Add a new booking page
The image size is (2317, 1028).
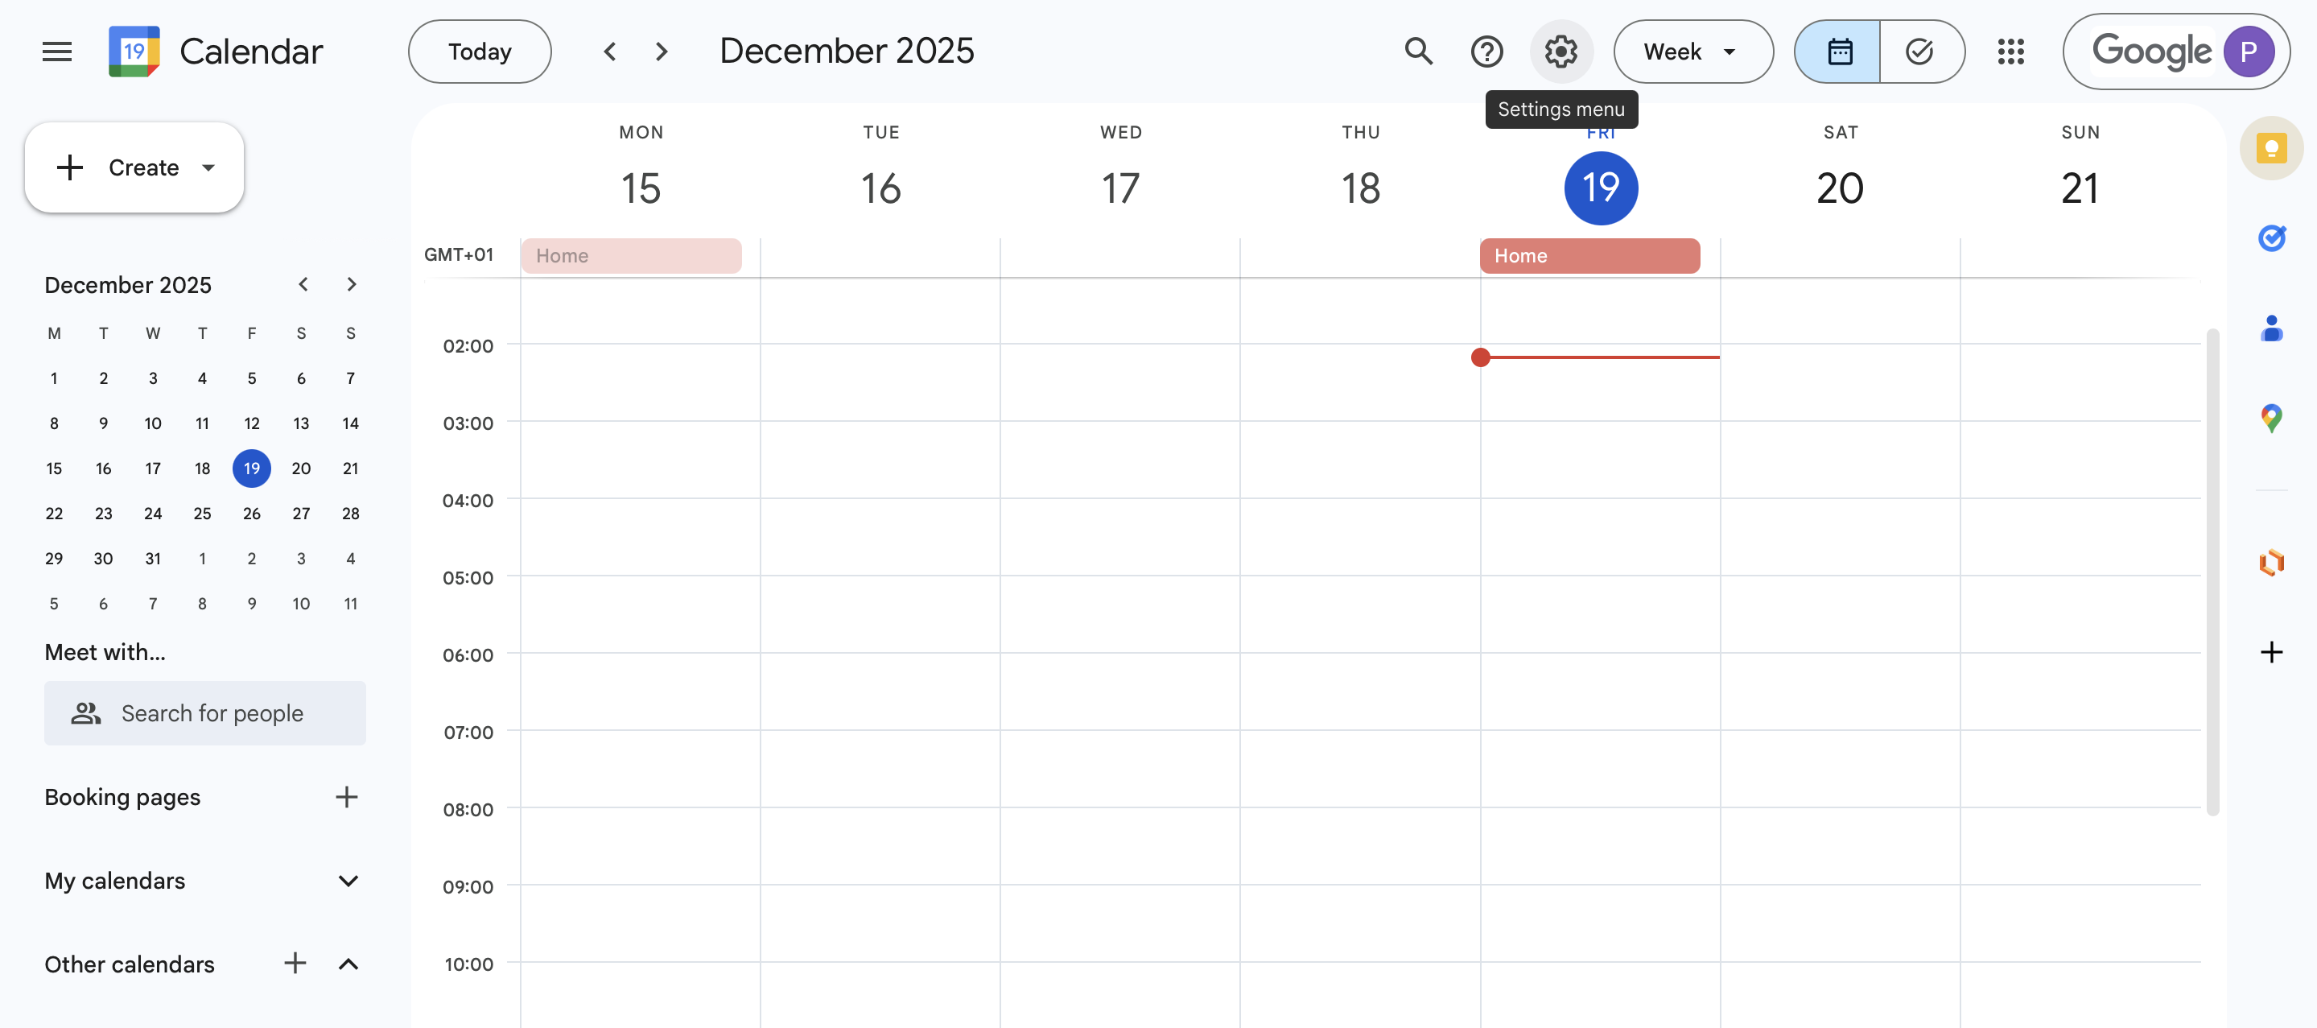[x=347, y=796]
